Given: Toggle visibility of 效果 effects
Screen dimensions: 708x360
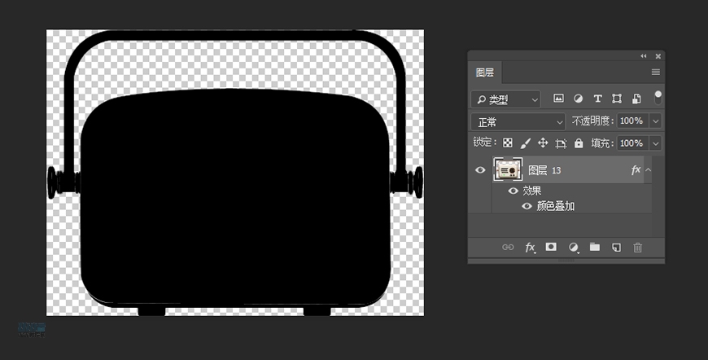Looking at the screenshot, I should pyautogui.click(x=513, y=191).
